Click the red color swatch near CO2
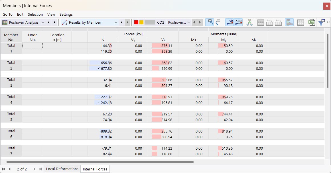The height and width of the screenshot is (173, 331). [x=136, y=22]
